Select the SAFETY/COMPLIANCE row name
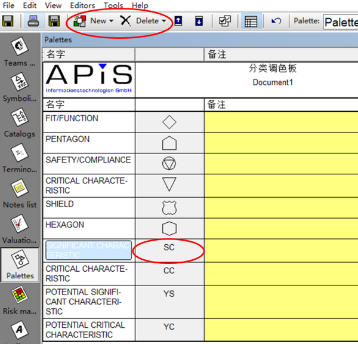358x344 pixels. click(88, 160)
